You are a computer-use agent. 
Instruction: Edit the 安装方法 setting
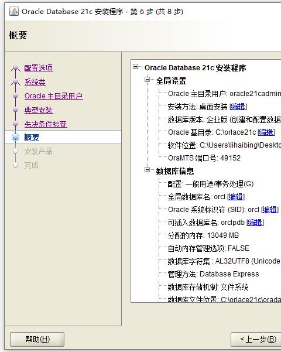(x=238, y=107)
